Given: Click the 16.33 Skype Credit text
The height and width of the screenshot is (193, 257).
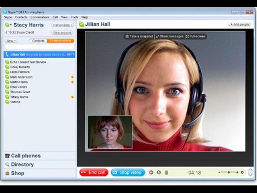Looking at the screenshot, I should coord(20,33).
